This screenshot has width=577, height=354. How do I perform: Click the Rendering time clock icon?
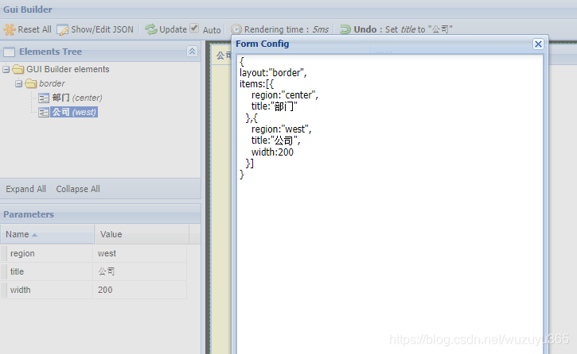(236, 29)
